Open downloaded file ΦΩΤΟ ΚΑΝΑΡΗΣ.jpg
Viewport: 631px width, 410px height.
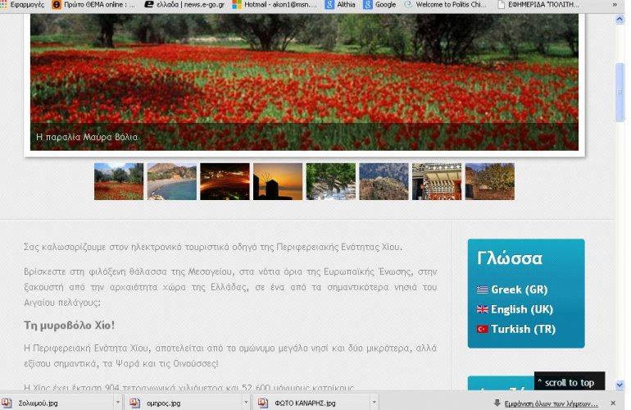point(312,403)
